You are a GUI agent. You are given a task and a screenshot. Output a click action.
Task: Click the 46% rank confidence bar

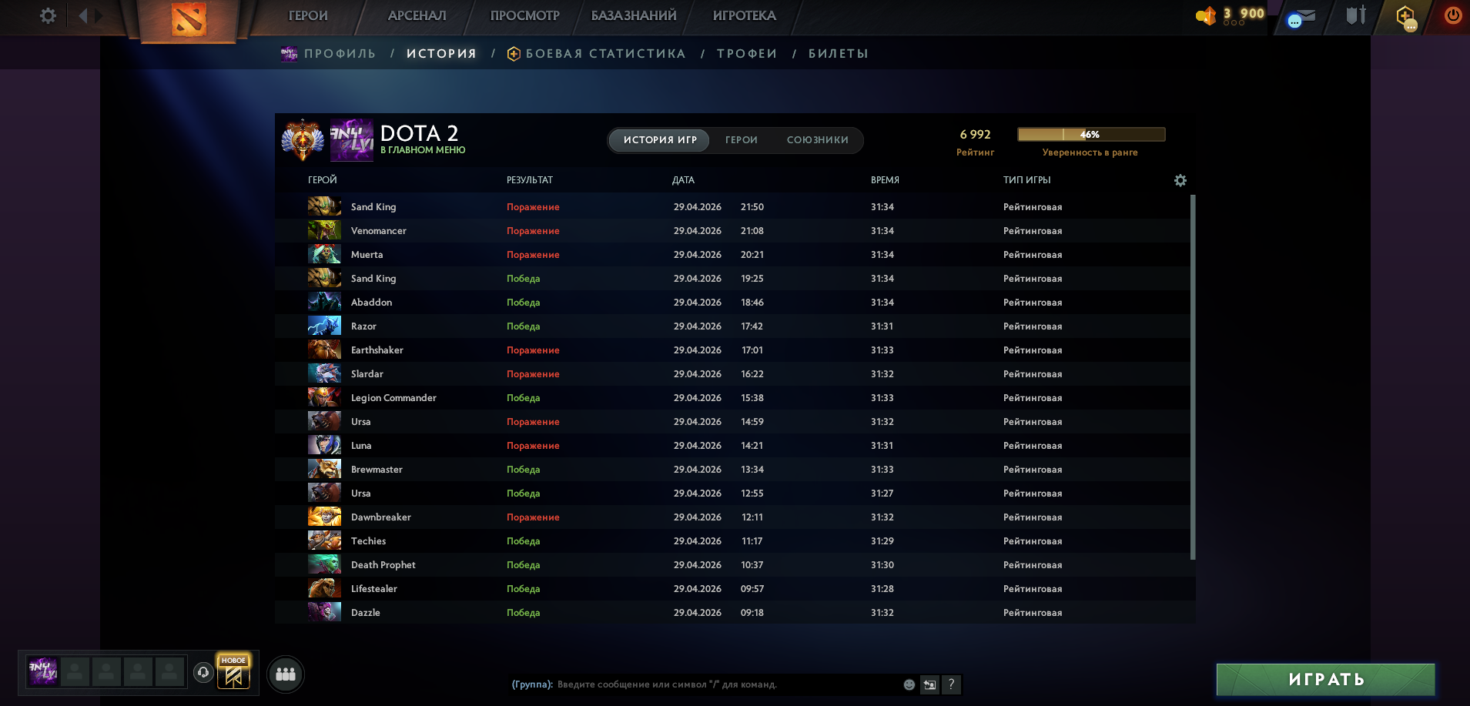click(x=1091, y=135)
